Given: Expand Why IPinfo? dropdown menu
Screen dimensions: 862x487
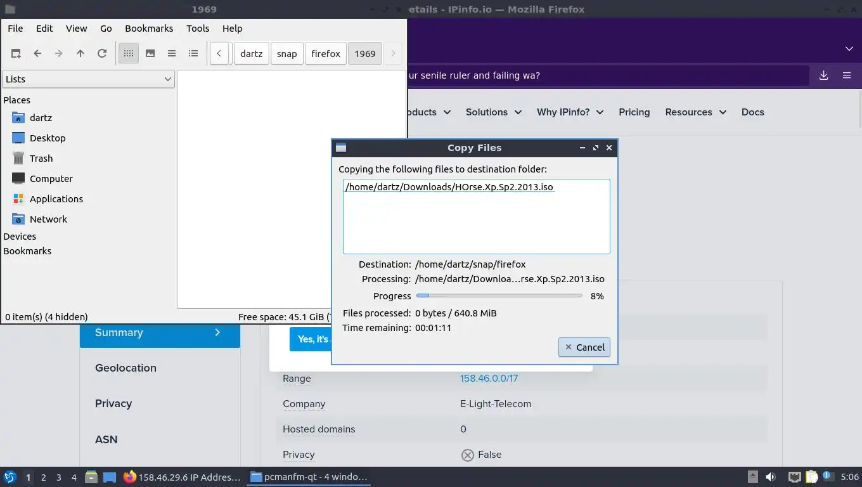Looking at the screenshot, I should tap(570, 112).
